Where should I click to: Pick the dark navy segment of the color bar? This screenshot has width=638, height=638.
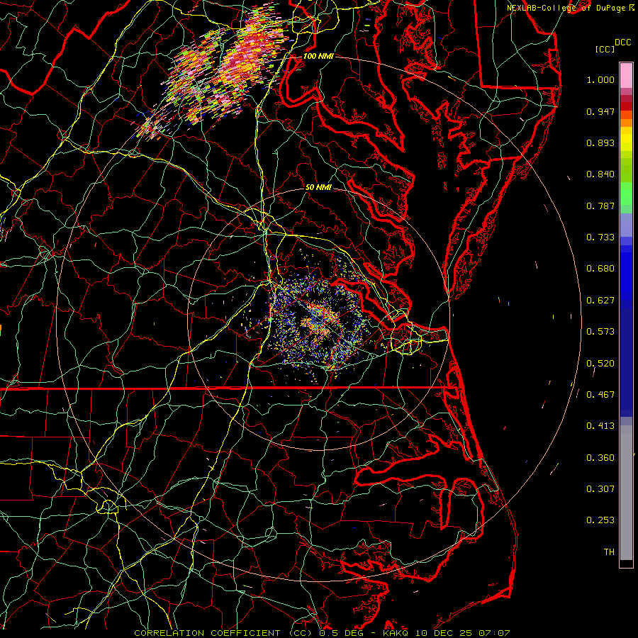tap(626, 362)
